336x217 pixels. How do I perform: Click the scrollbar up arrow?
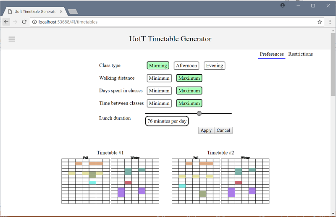[x=333, y=31]
